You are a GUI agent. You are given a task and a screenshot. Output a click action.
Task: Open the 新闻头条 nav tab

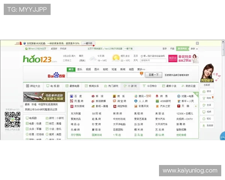(92, 86)
